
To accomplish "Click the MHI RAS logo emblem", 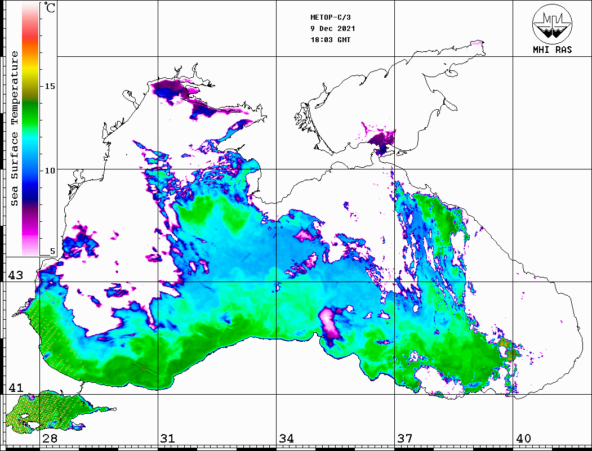I will [553, 24].
